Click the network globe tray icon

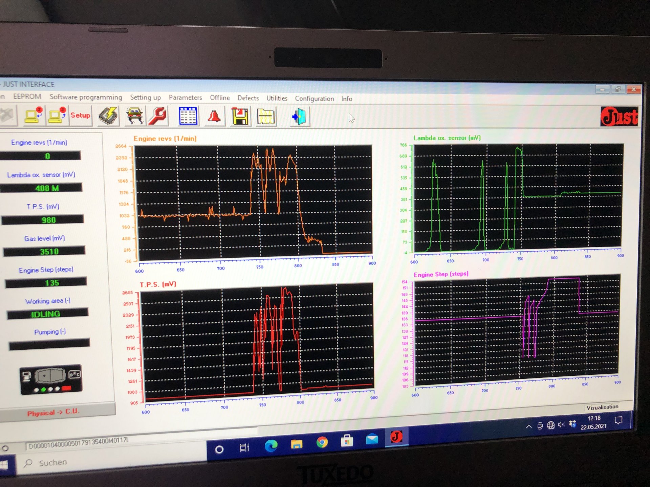pyautogui.click(x=551, y=425)
